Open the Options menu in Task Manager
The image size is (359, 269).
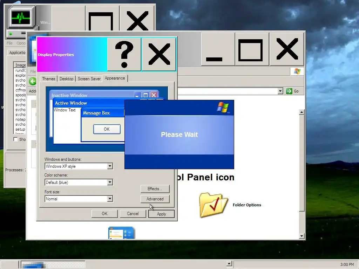(21, 43)
